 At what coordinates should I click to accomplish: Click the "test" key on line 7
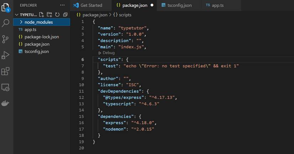[x=110, y=66]
